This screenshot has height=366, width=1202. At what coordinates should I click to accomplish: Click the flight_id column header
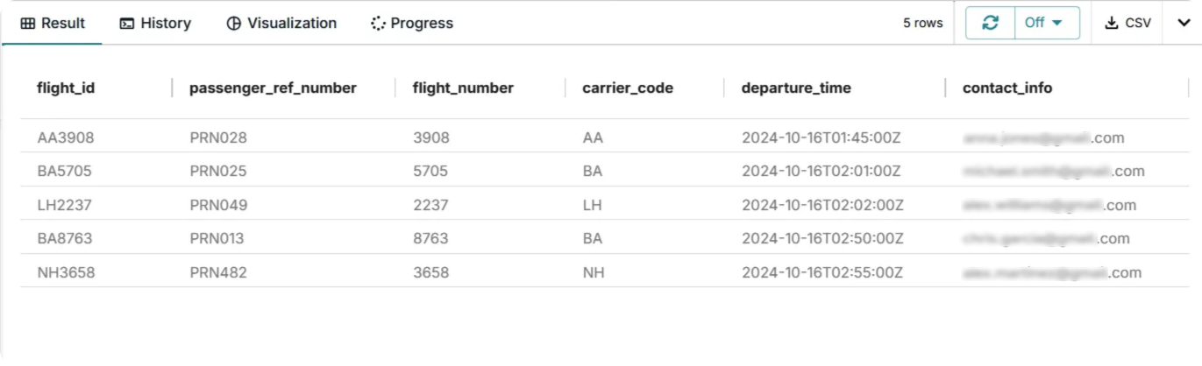tap(66, 88)
